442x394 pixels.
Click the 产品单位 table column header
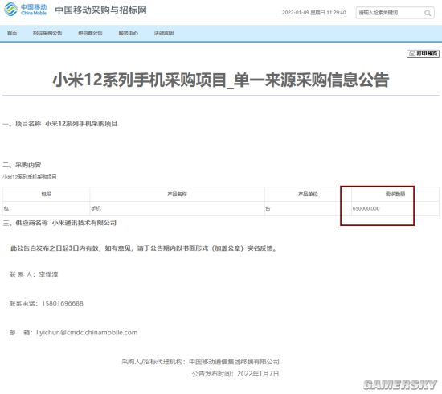tap(308, 194)
